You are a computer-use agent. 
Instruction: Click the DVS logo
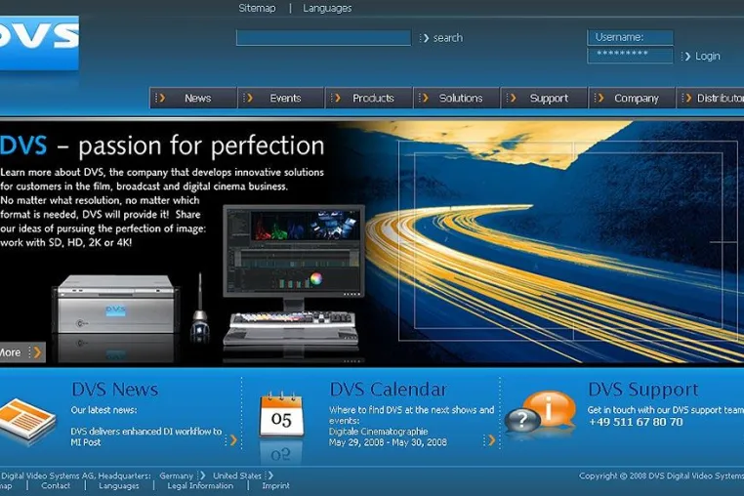(x=39, y=43)
